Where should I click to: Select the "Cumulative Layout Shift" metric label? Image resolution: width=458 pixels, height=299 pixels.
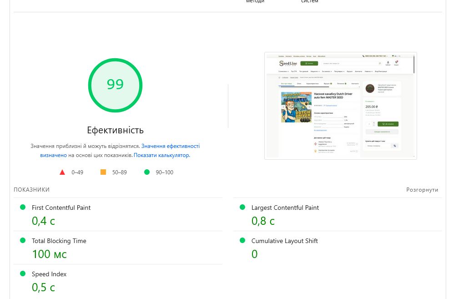[x=285, y=241]
